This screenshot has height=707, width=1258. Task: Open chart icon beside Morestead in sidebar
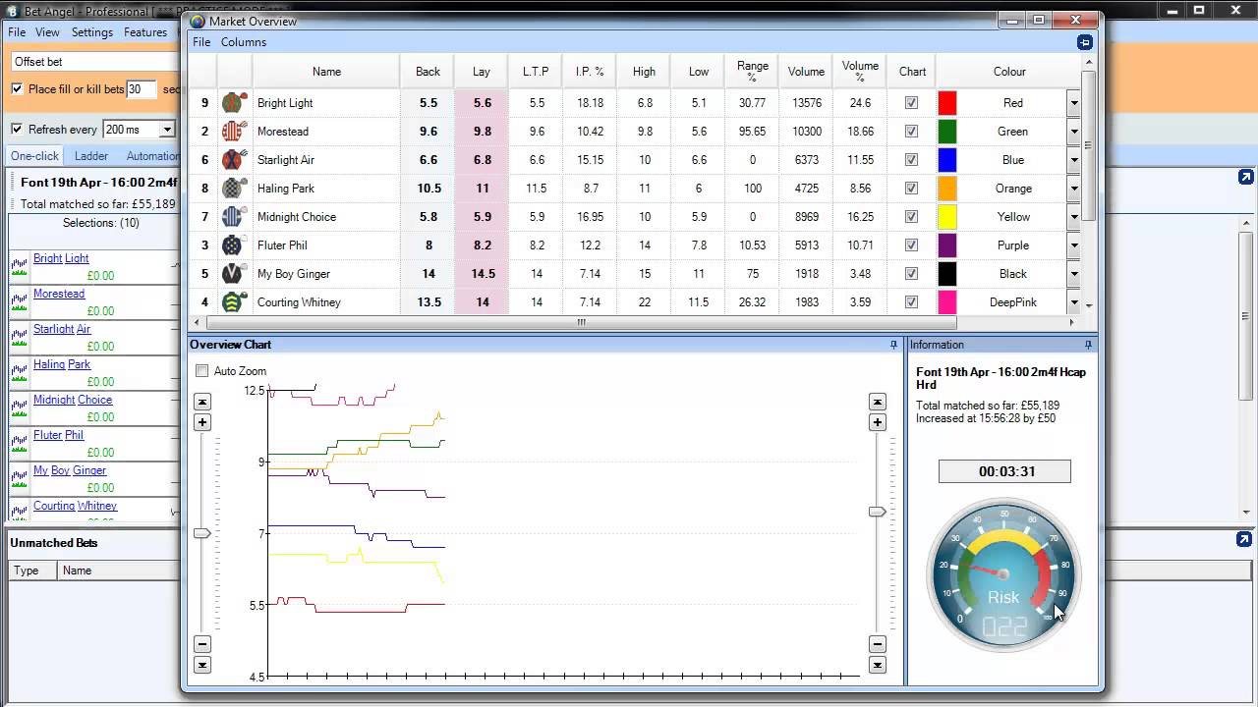point(19,301)
